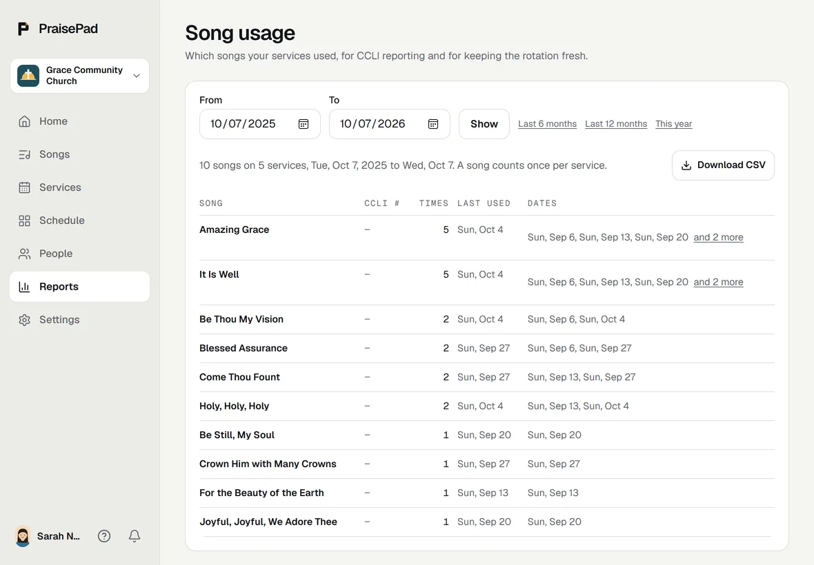Click the LAST USED column header
This screenshot has width=814, height=565.
(x=484, y=203)
